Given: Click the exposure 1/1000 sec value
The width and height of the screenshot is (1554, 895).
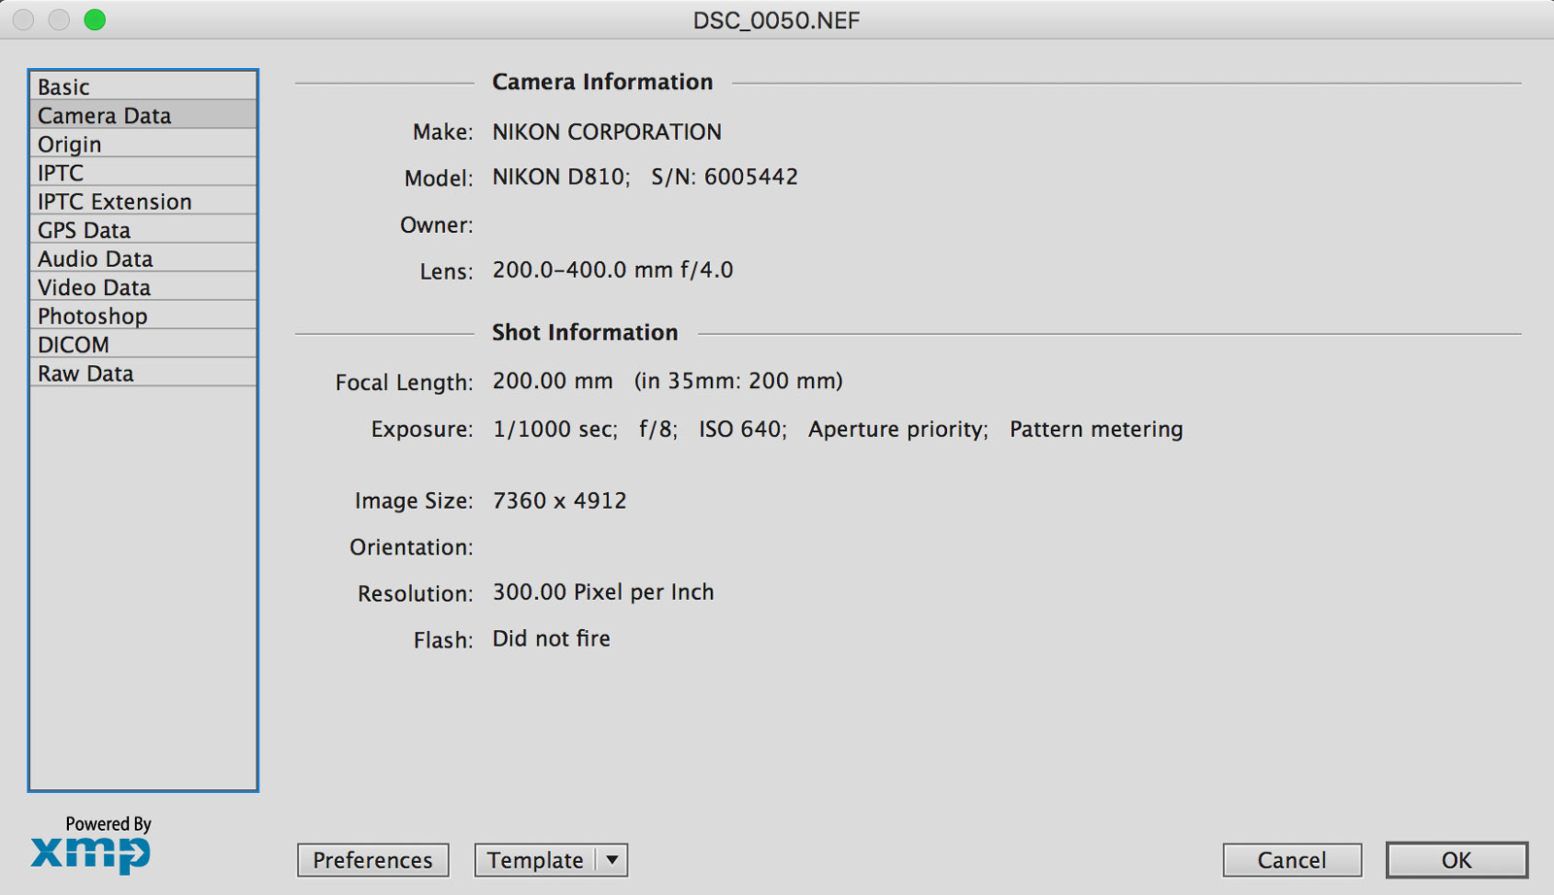Looking at the screenshot, I should (555, 429).
